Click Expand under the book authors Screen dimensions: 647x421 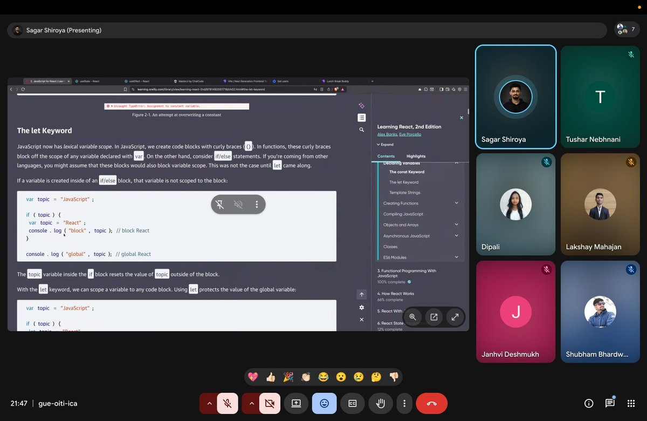(385, 145)
